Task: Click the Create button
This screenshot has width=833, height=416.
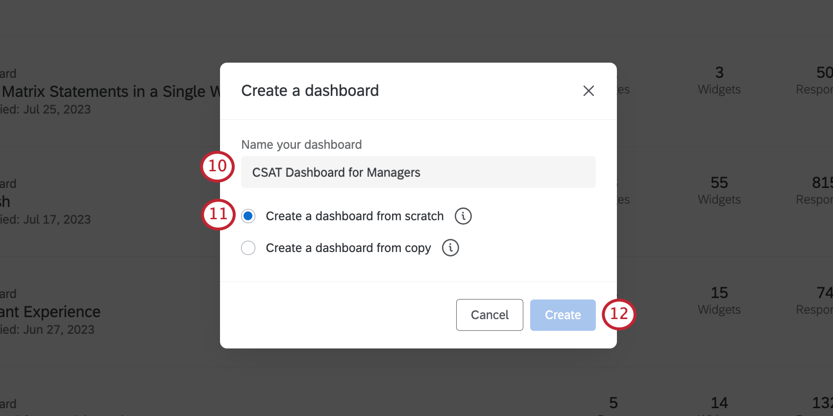Action: [x=563, y=315]
